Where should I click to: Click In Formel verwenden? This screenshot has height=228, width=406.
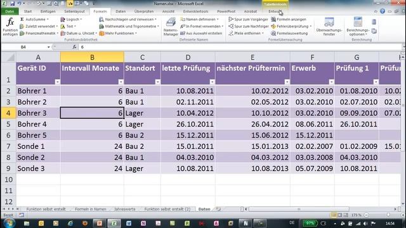[202, 27]
